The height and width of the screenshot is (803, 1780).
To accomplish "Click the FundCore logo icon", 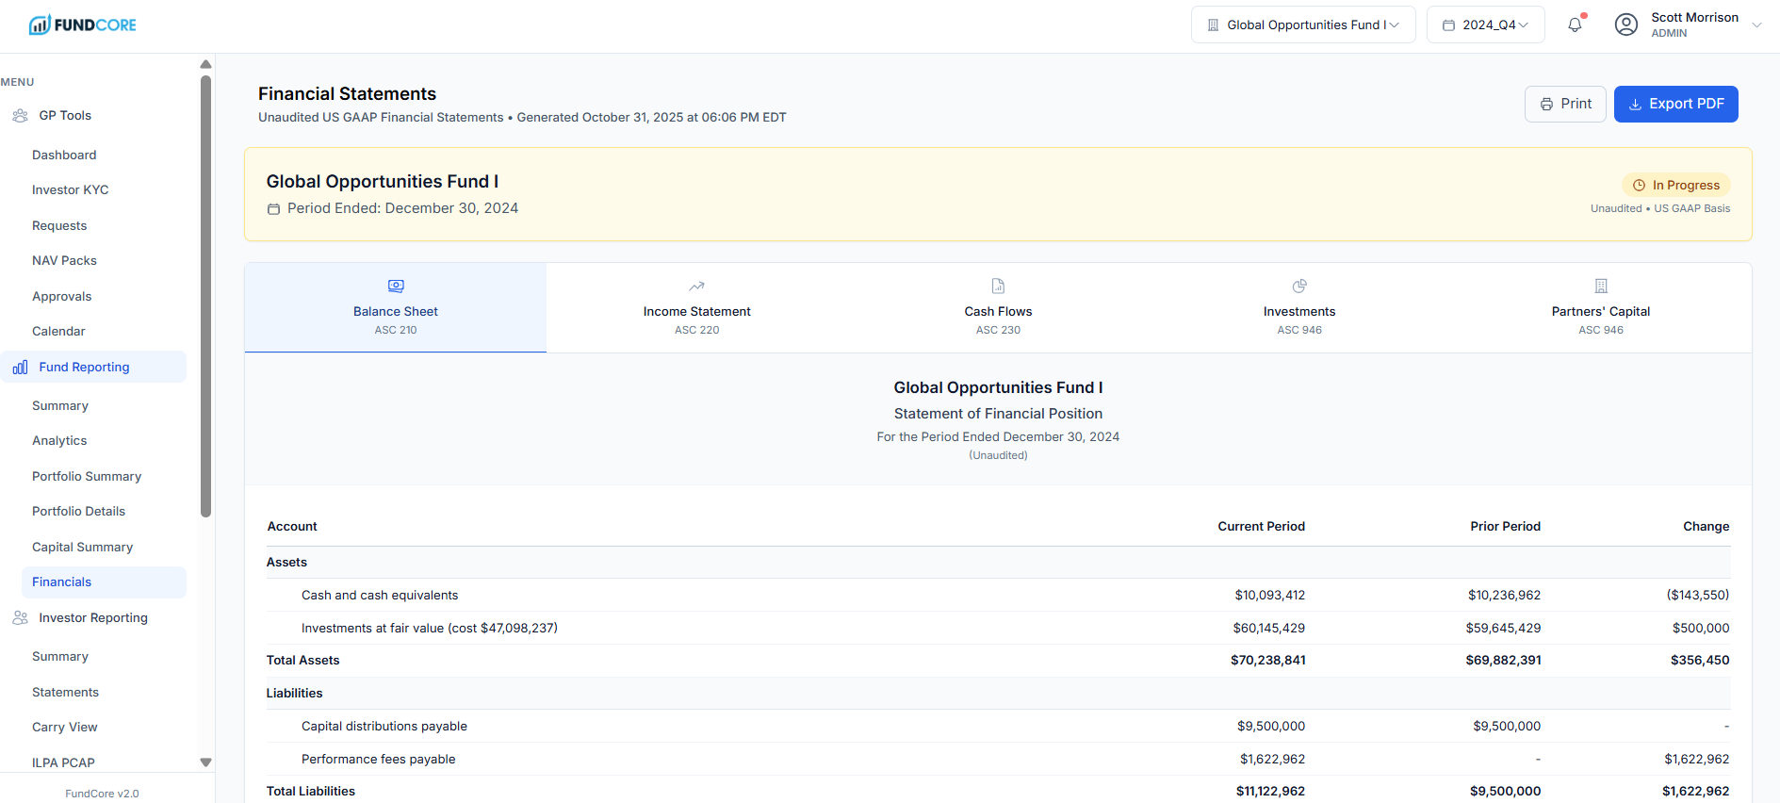I will [x=40, y=25].
